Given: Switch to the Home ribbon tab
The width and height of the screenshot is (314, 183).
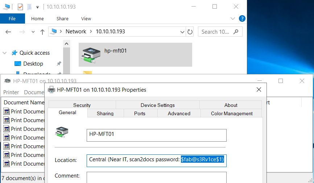Looking at the screenshot, I should pyautogui.click(x=37, y=18).
